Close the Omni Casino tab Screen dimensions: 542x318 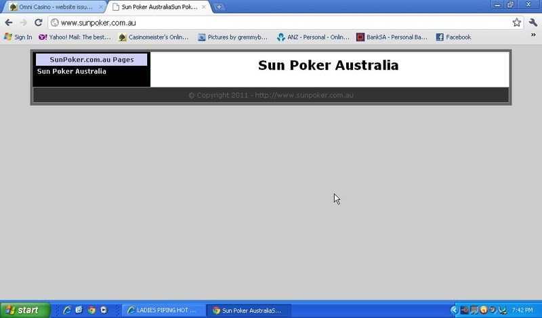tap(101, 7)
